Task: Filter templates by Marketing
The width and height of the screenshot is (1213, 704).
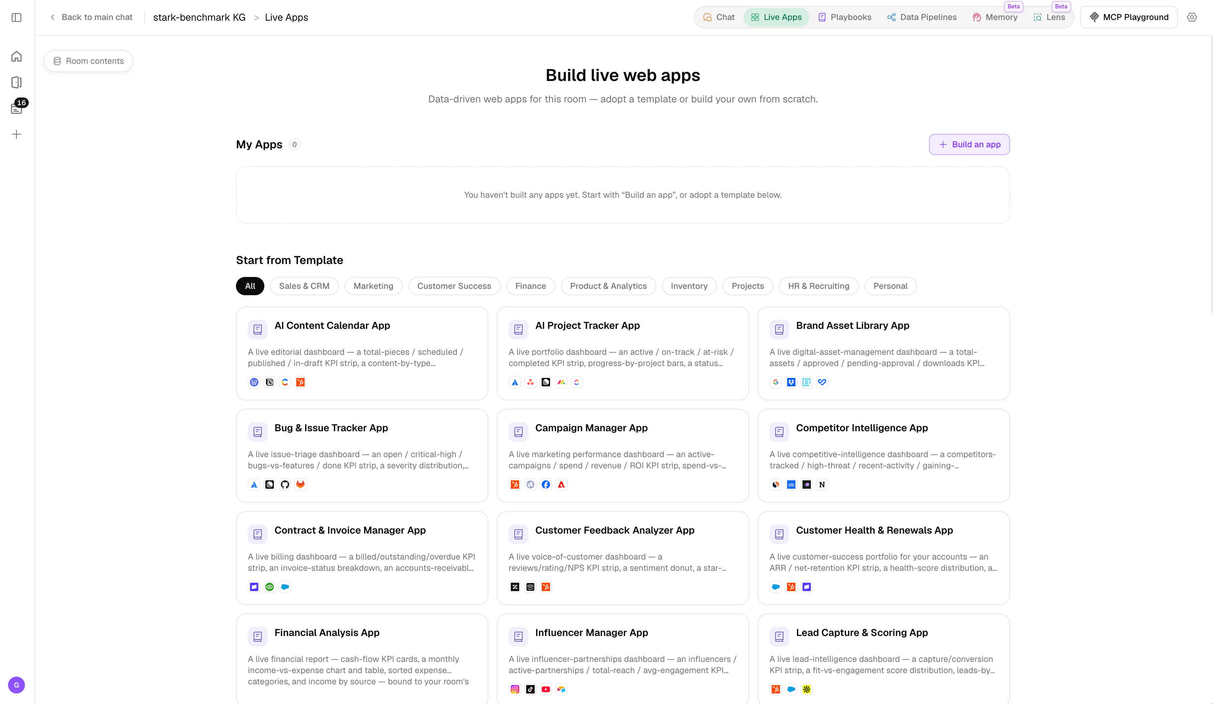Action: [373, 286]
